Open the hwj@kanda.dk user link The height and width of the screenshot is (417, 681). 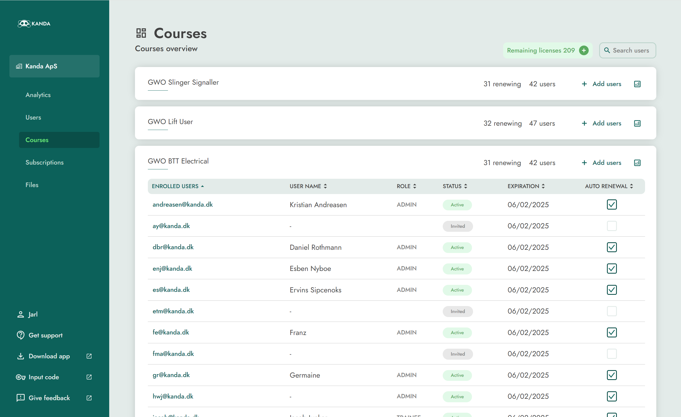coord(173,396)
